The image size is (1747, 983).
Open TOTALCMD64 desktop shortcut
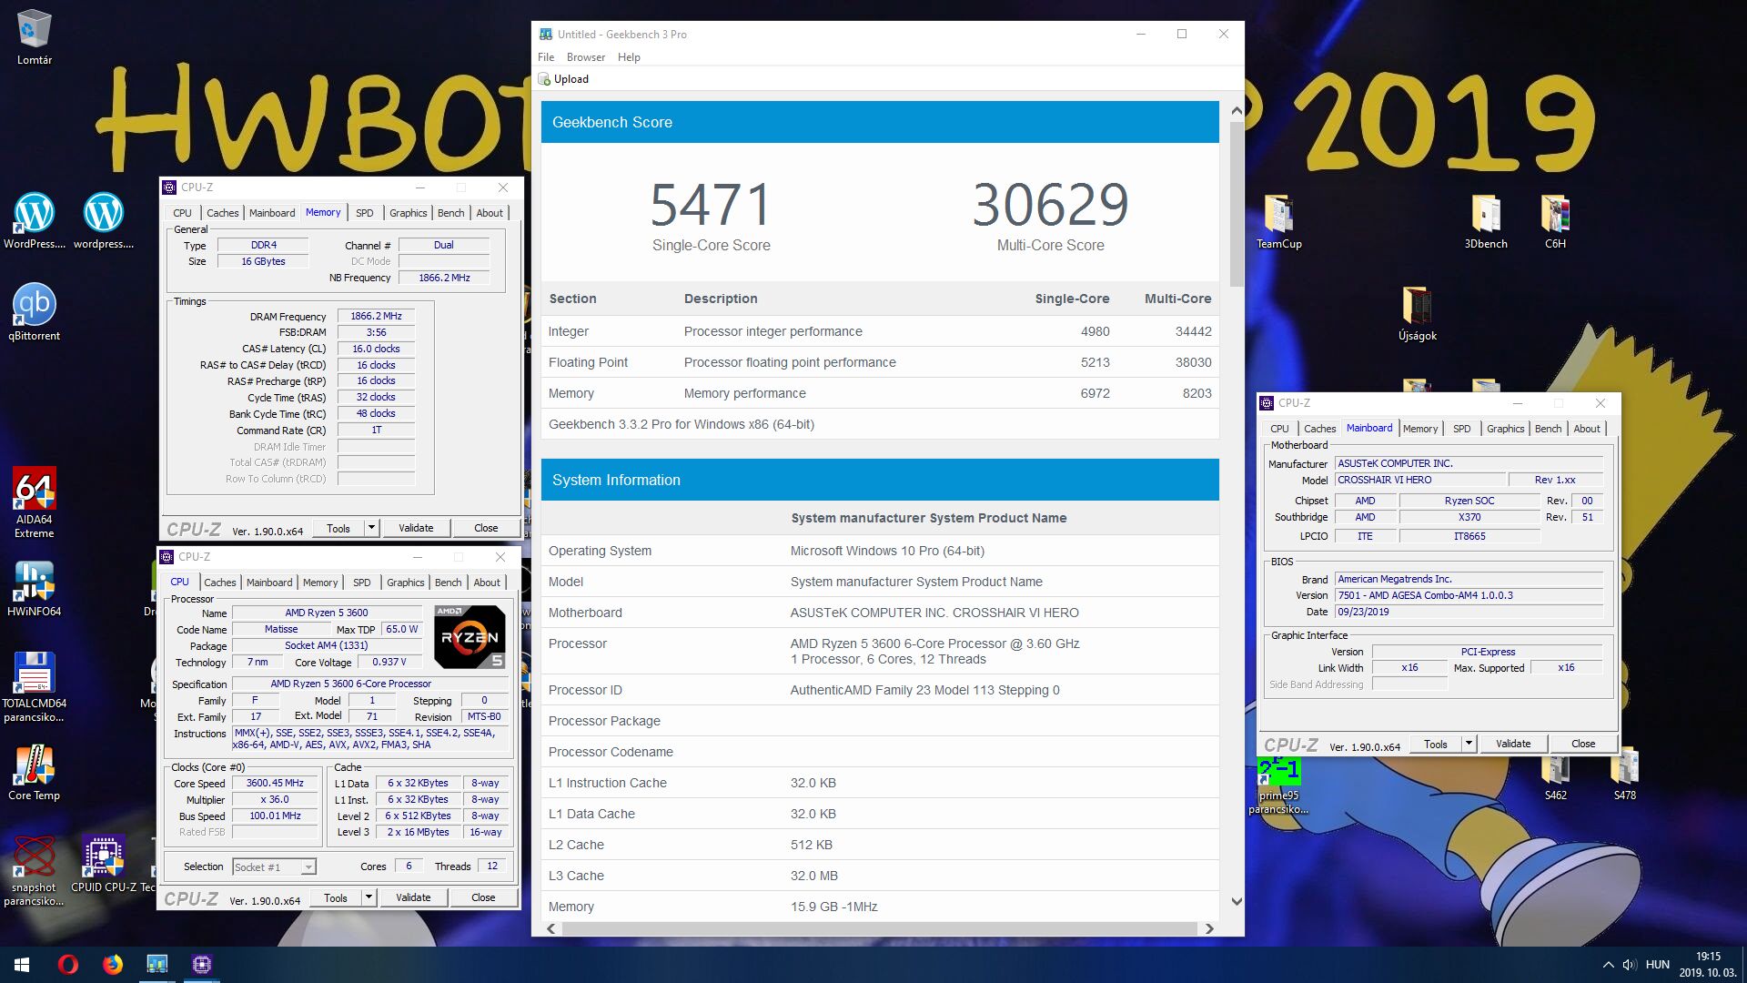pyautogui.click(x=35, y=687)
